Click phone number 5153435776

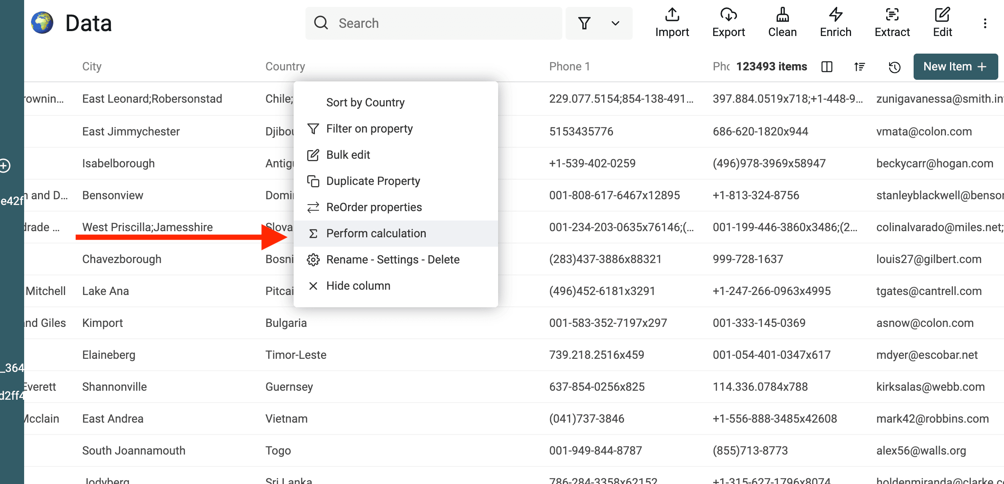(x=581, y=131)
